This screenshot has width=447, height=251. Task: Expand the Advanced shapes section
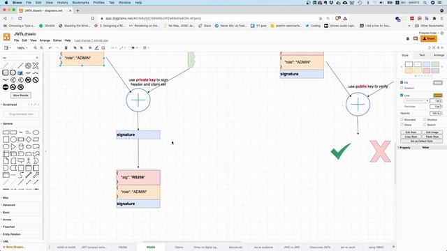[8, 205]
